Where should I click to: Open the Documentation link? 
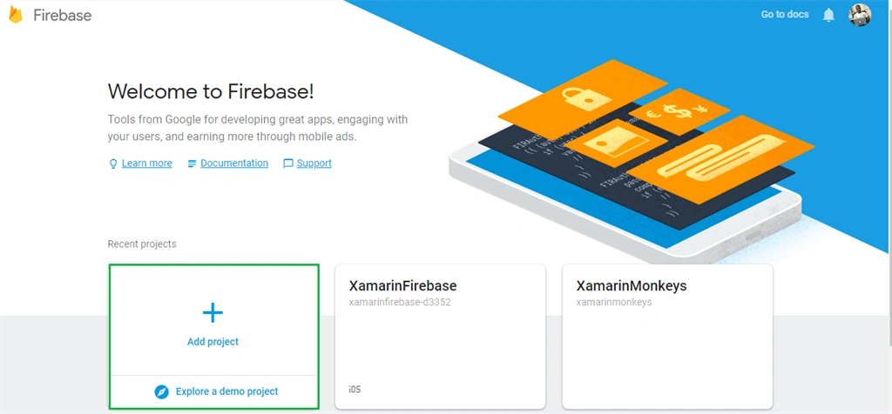tap(234, 164)
